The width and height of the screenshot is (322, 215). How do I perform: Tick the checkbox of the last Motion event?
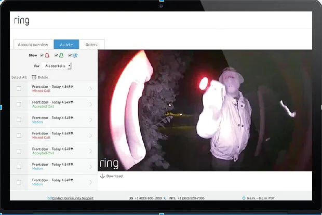point(19,182)
